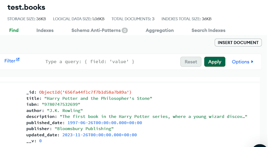Click the INSERT DOCUMENT button
The width and height of the screenshot is (268, 147).
[238, 43]
